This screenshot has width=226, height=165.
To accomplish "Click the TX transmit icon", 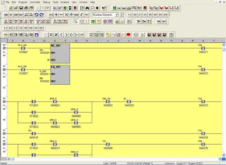I will point(119,8).
